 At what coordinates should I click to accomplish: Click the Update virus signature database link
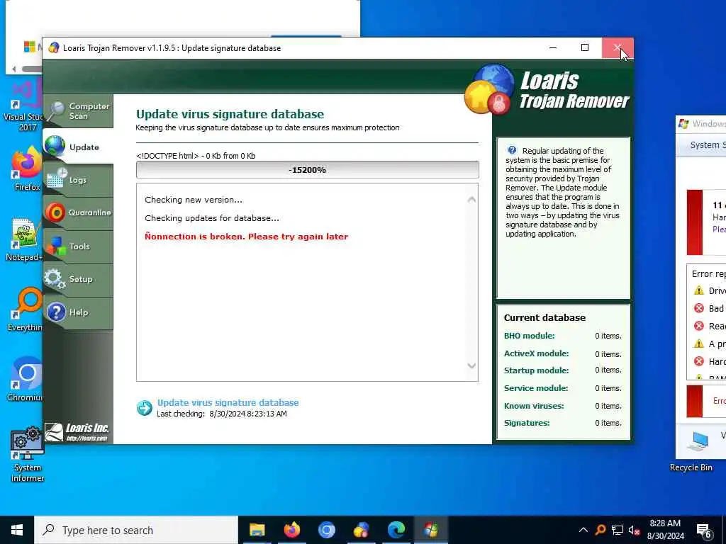click(x=228, y=402)
